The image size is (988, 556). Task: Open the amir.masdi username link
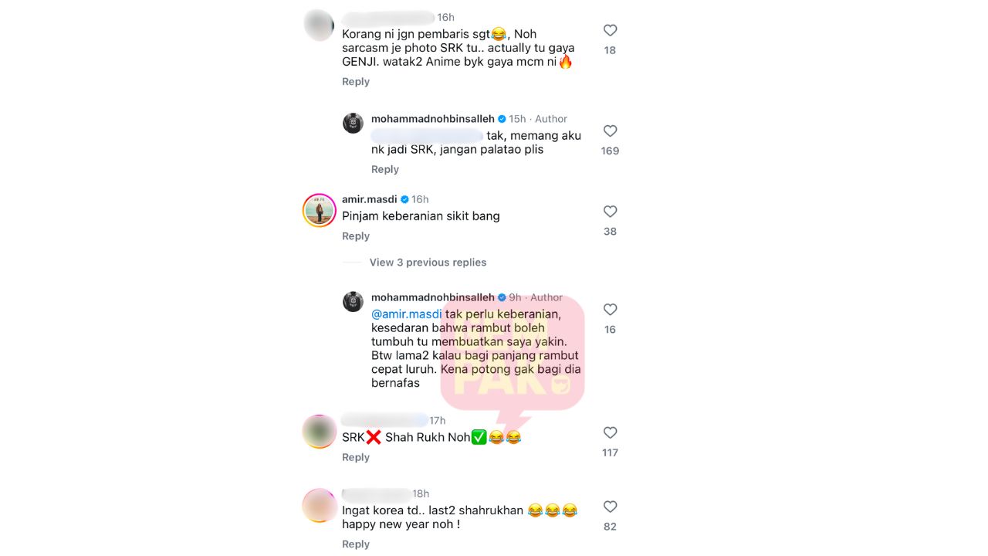tap(370, 199)
